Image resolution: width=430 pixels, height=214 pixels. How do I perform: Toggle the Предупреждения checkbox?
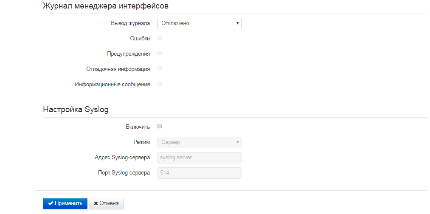tap(160, 53)
